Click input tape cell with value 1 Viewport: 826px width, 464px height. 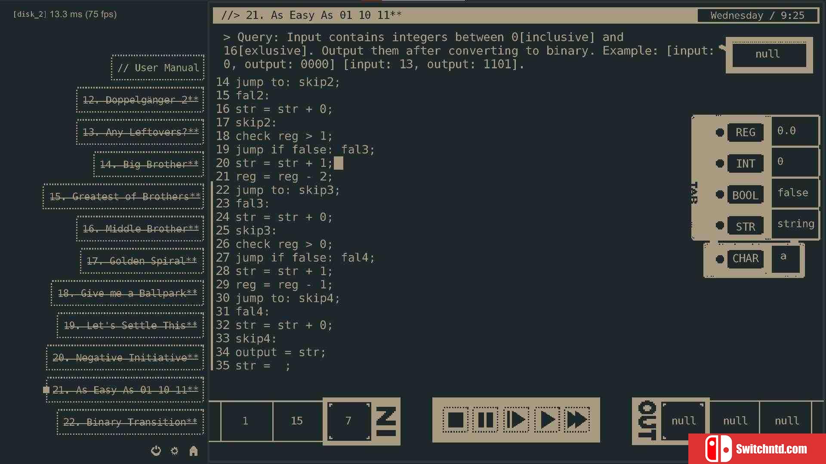(247, 421)
